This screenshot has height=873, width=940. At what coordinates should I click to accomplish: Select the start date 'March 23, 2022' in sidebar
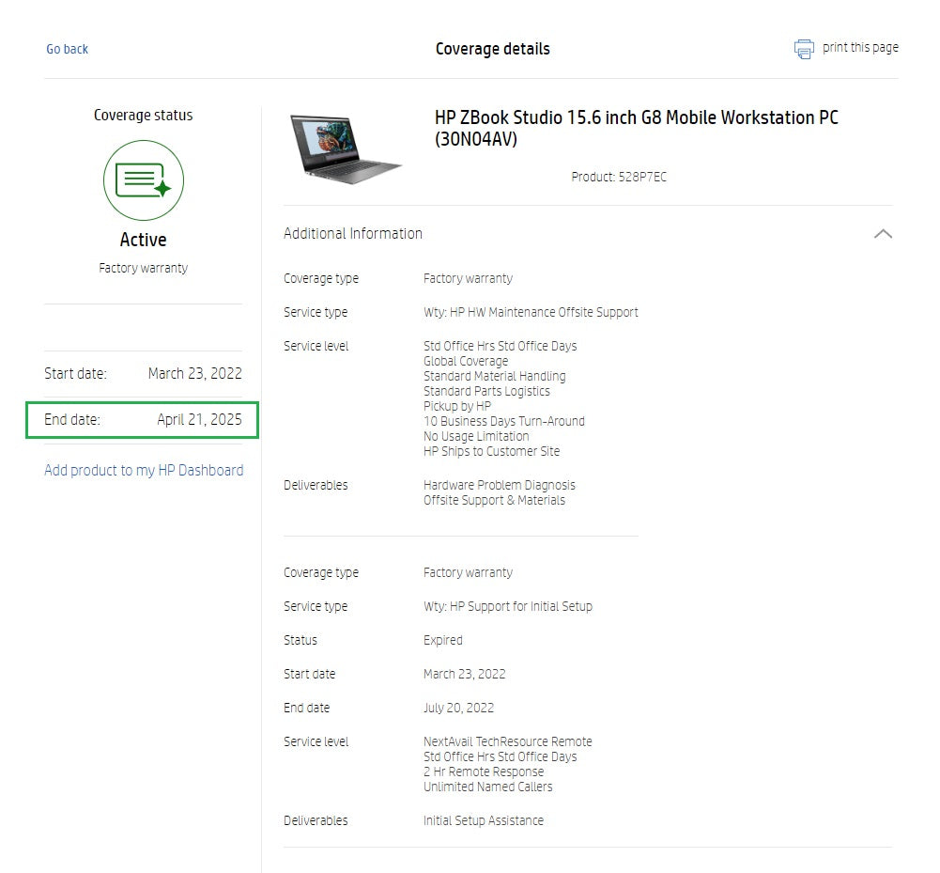pyautogui.click(x=194, y=373)
